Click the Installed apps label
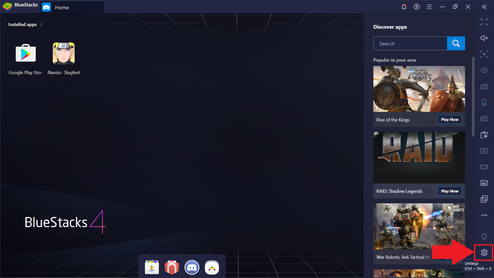494x278 pixels. click(x=22, y=24)
